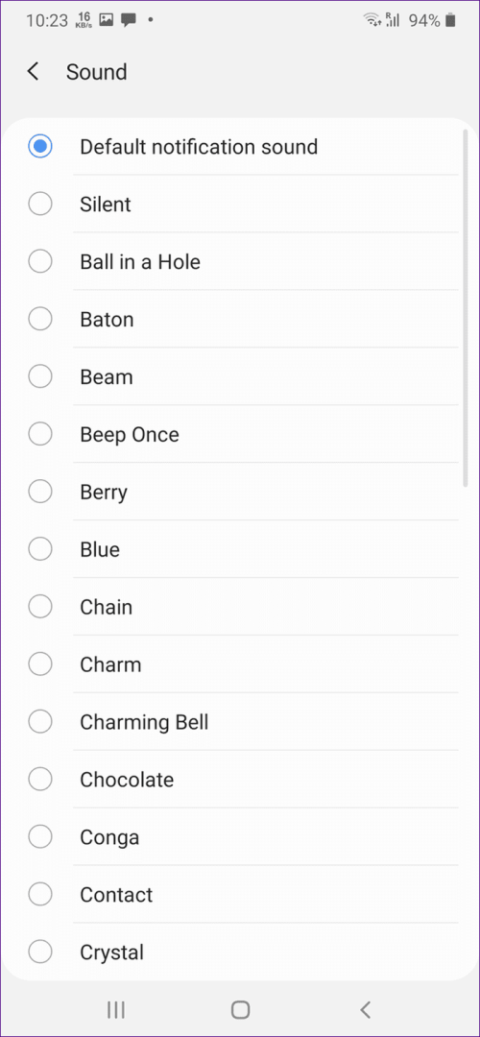Image resolution: width=480 pixels, height=1037 pixels.
Task: Tap the Wi-Fi icon in status bar
Action: click(x=372, y=20)
